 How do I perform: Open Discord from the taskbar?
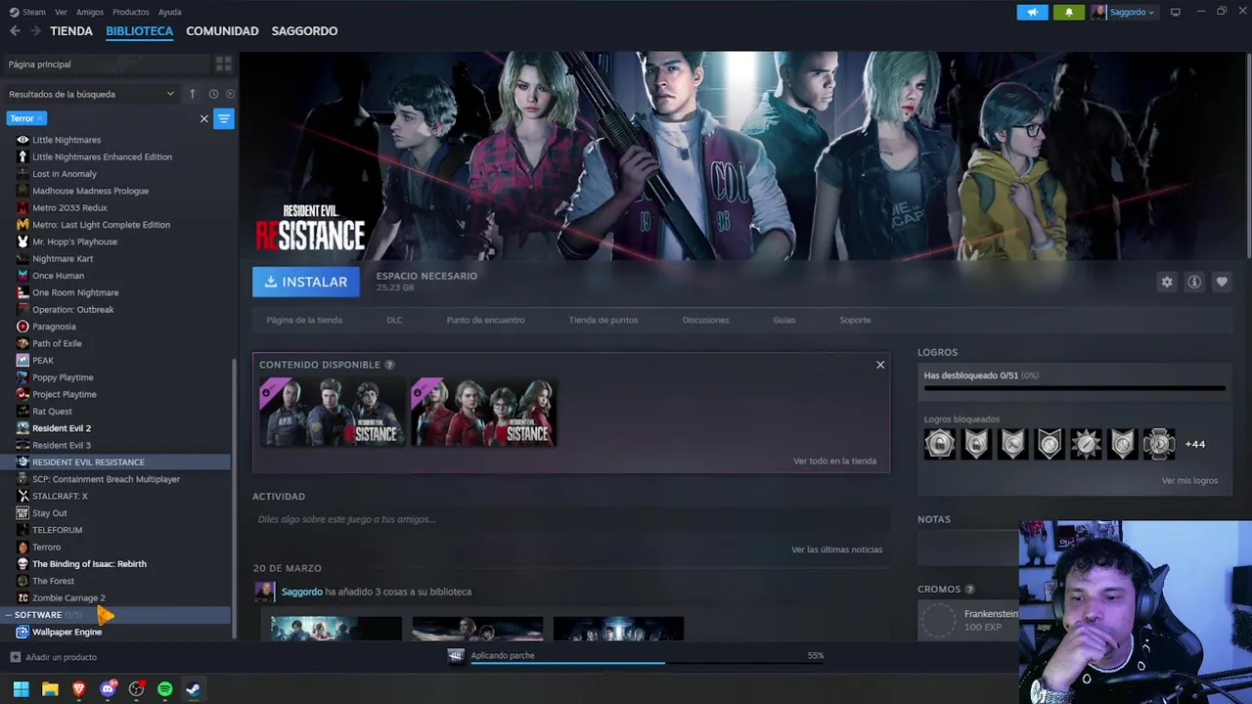pyautogui.click(x=108, y=689)
